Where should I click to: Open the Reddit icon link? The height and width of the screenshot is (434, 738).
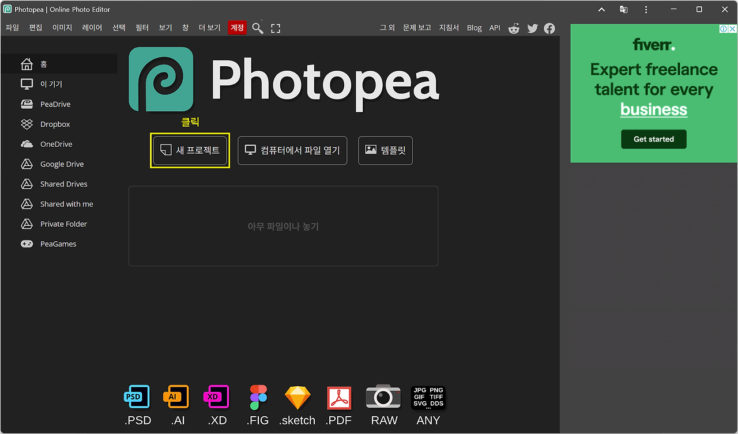pyautogui.click(x=514, y=28)
